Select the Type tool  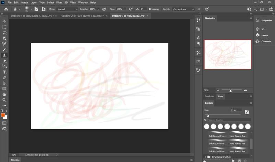pyautogui.click(x=4, y=72)
